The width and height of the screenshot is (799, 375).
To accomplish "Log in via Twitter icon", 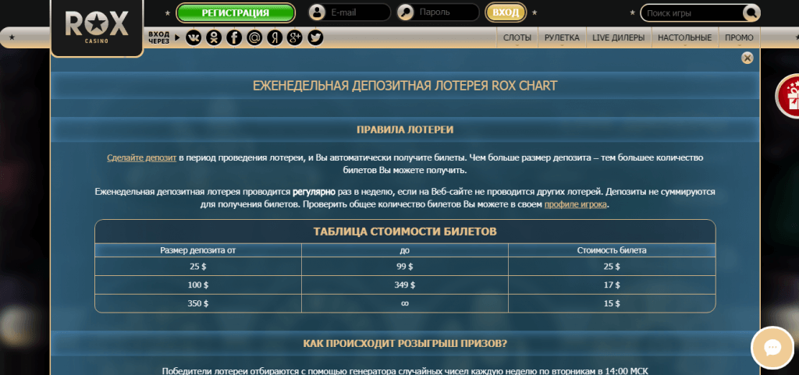I will (315, 37).
